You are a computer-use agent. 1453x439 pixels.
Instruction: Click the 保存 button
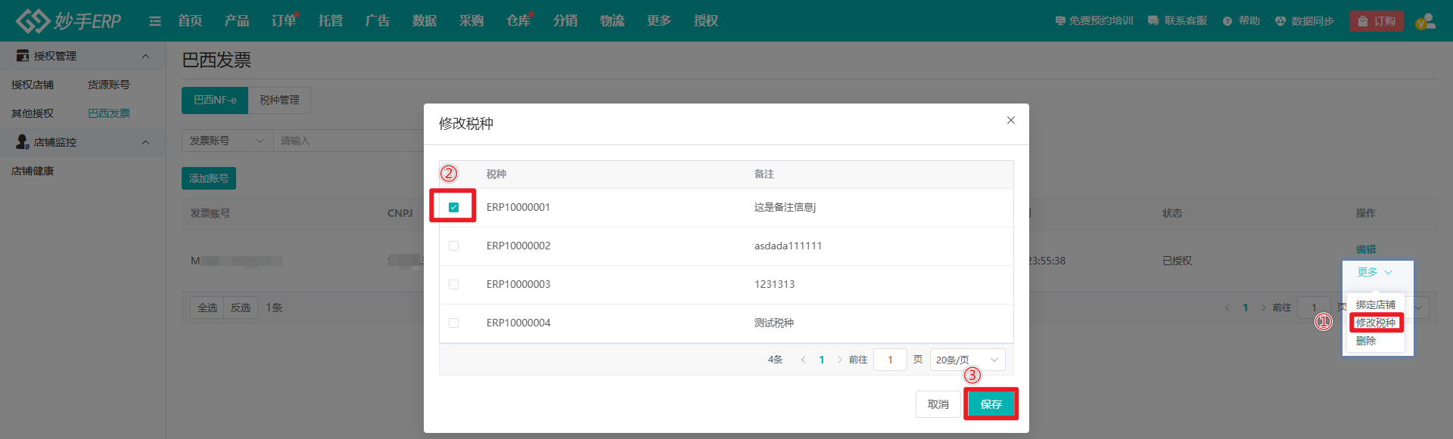(x=991, y=404)
